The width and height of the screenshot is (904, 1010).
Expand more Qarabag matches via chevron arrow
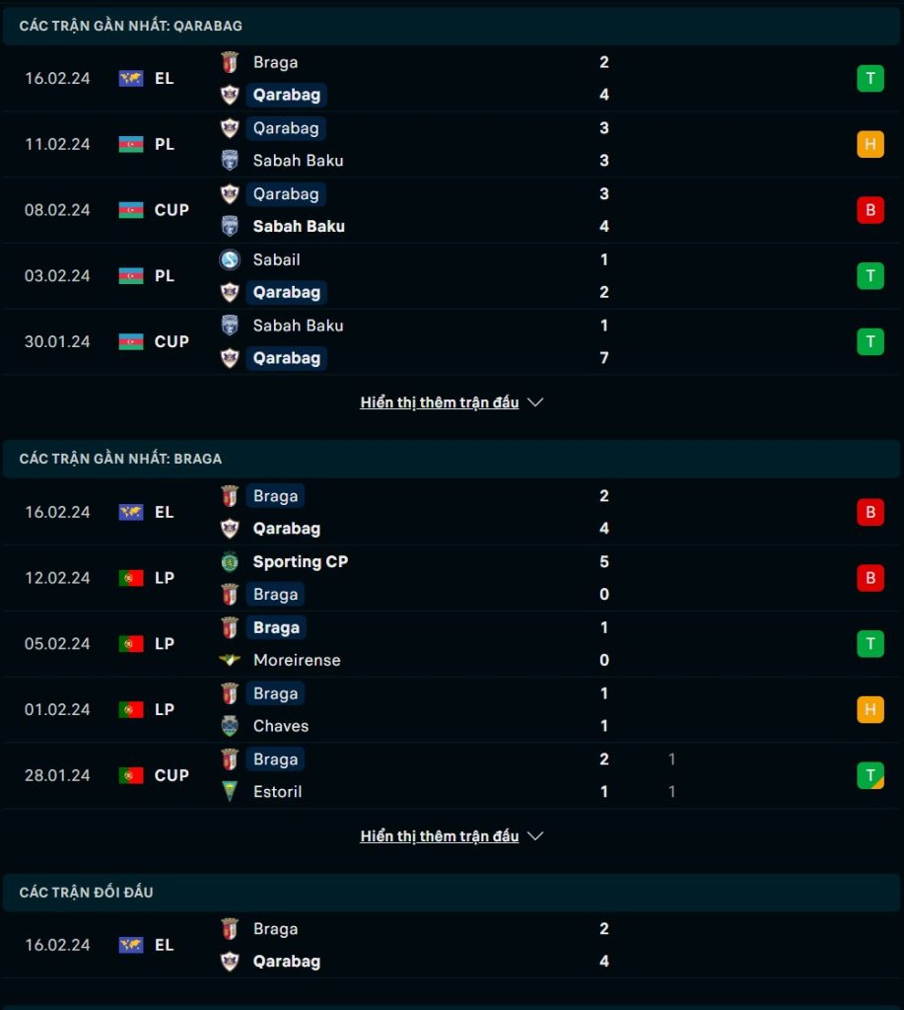pos(535,402)
